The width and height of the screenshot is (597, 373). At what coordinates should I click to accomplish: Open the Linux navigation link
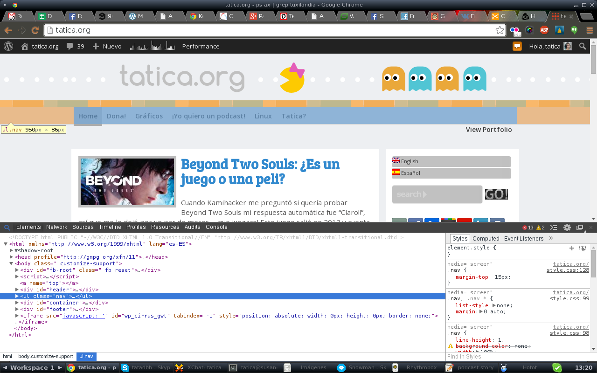coord(263,116)
